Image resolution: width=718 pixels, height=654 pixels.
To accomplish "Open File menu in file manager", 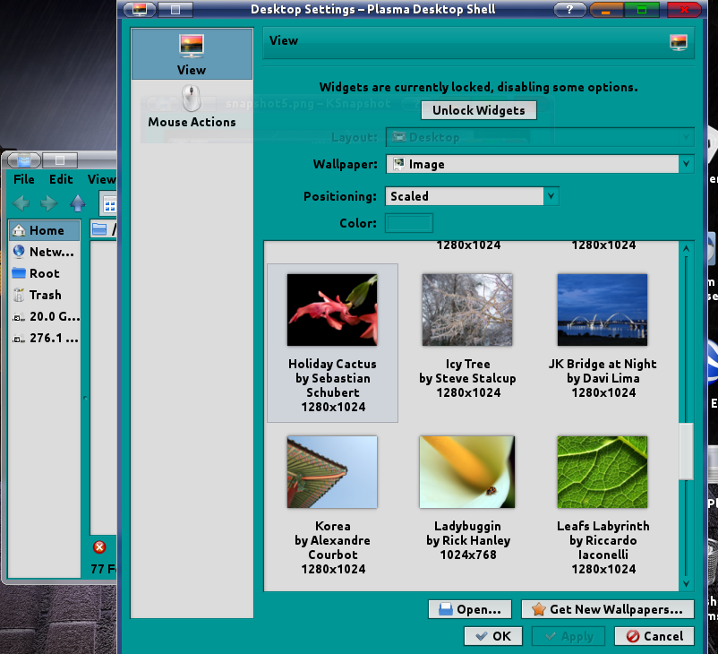I will tap(24, 179).
